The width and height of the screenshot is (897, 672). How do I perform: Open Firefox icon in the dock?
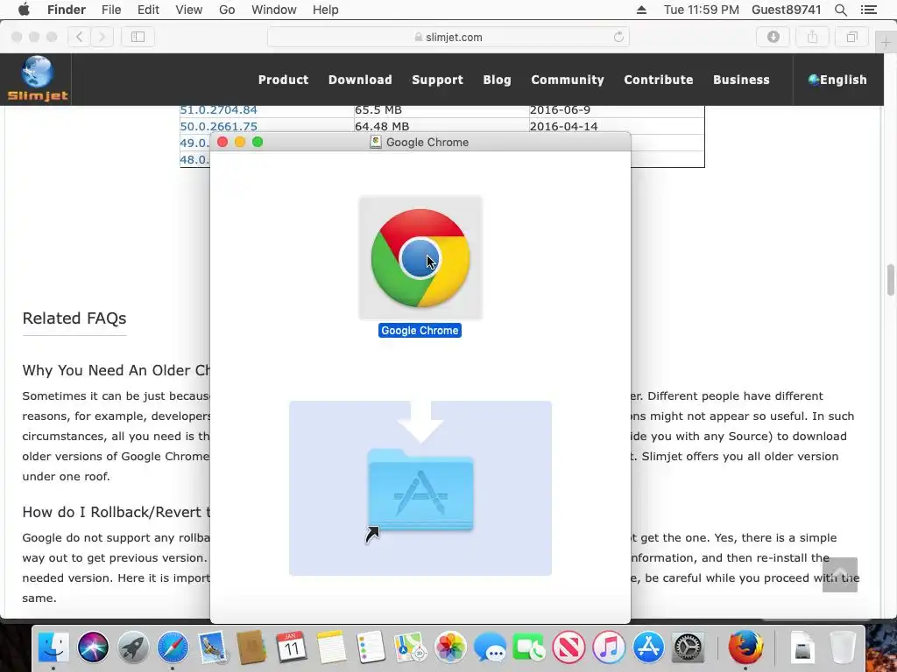pyautogui.click(x=745, y=647)
